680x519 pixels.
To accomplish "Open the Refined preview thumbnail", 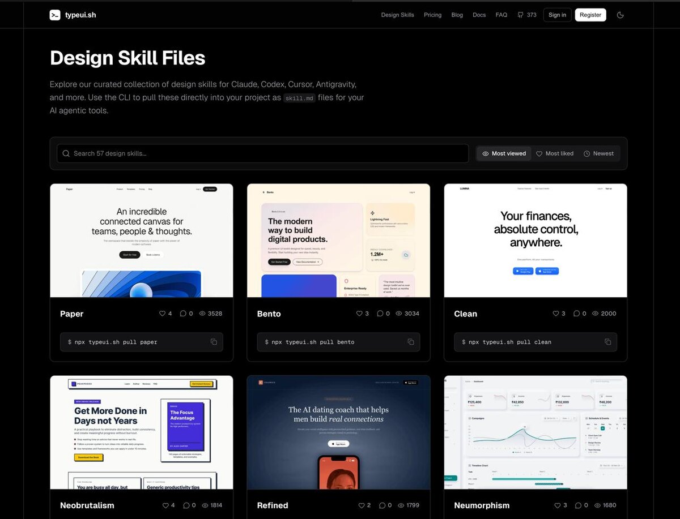I will tap(338, 432).
